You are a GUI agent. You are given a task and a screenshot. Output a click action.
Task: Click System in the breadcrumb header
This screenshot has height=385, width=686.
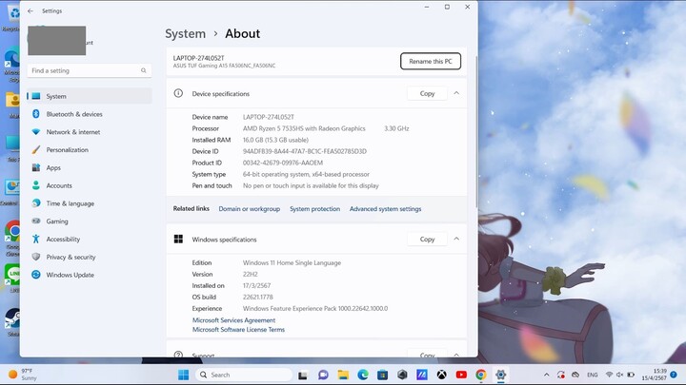pos(186,33)
